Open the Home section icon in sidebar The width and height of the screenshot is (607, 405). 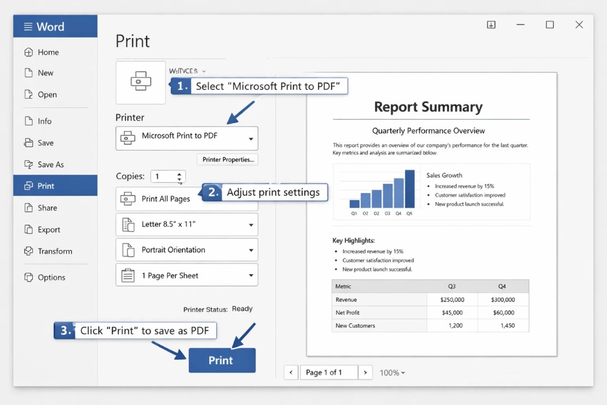28,52
